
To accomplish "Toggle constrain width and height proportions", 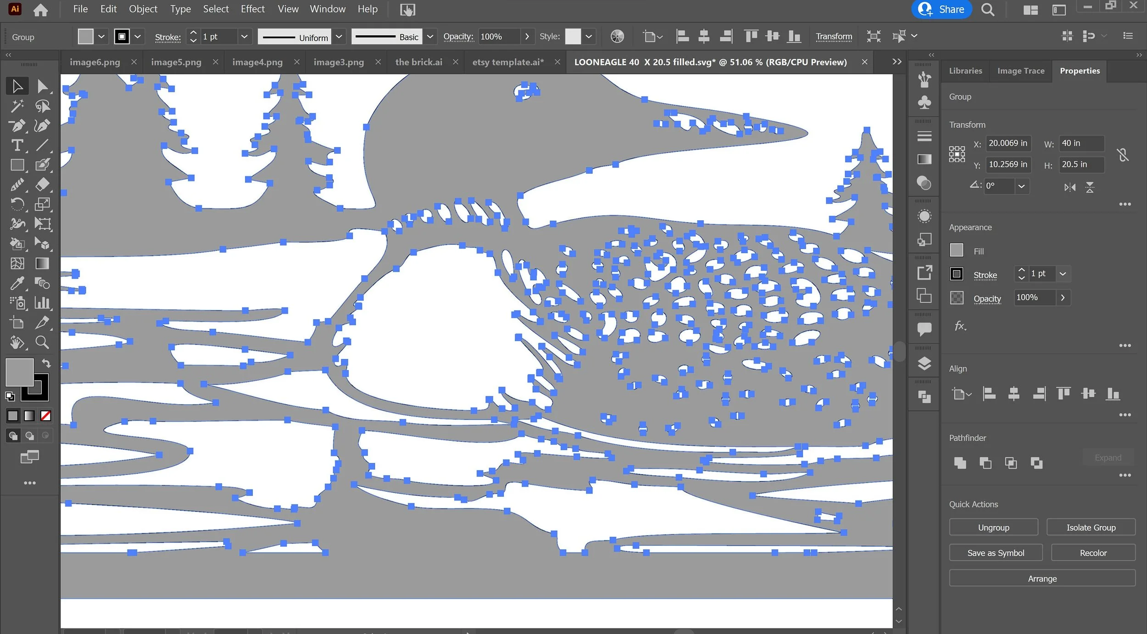I will pos(1123,155).
